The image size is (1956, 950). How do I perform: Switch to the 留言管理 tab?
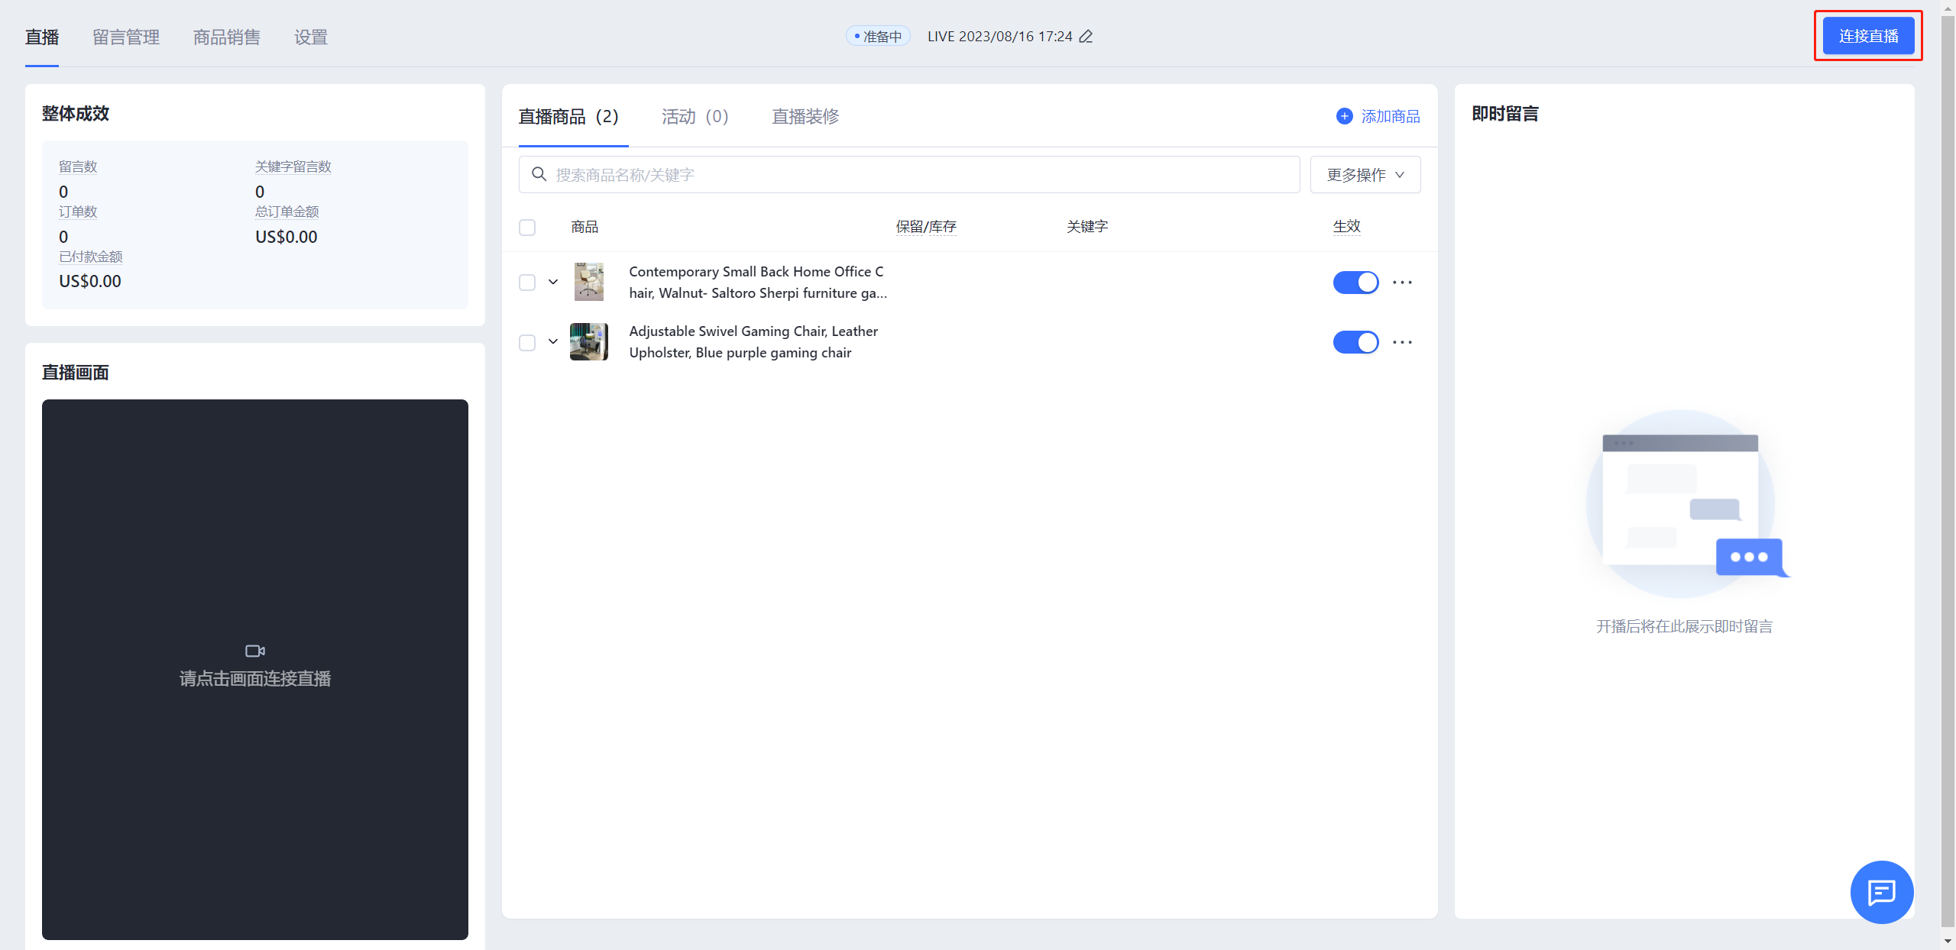pos(126,37)
